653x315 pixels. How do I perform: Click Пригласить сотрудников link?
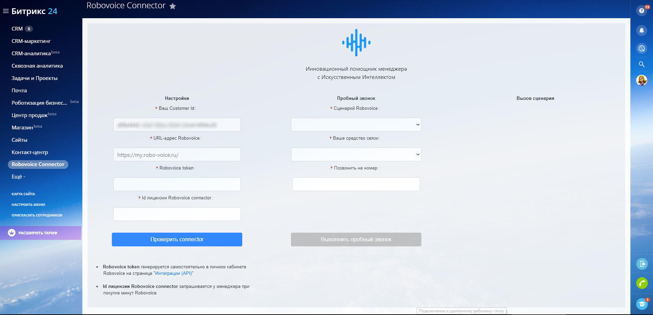[37, 215]
